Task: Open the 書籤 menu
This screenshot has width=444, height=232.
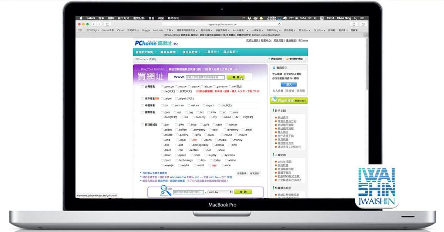Action: pos(151,18)
